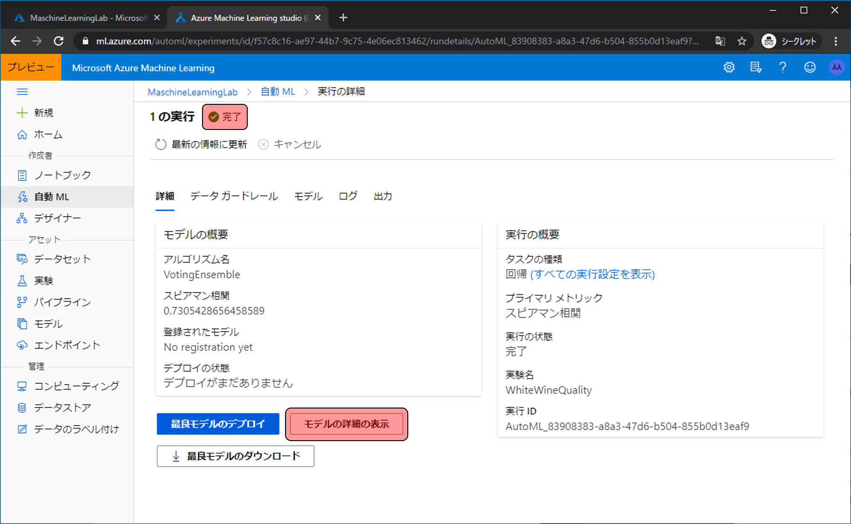The height and width of the screenshot is (524, 851).
Task: Bookmark this page with star icon
Action: click(x=742, y=41)
